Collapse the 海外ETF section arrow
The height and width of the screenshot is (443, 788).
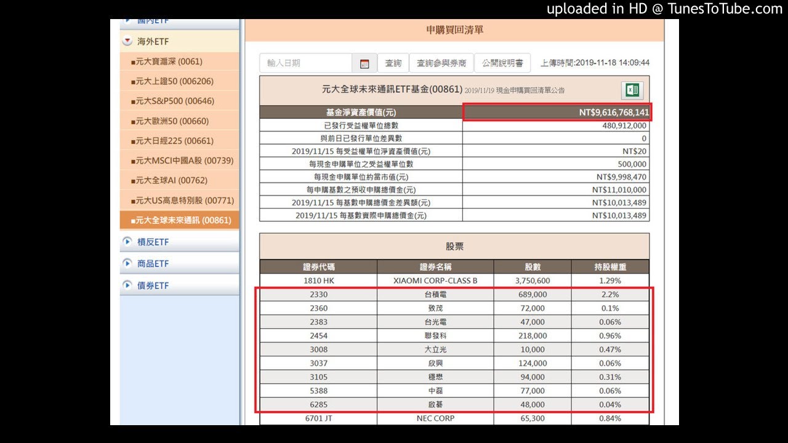click(127, 42)
